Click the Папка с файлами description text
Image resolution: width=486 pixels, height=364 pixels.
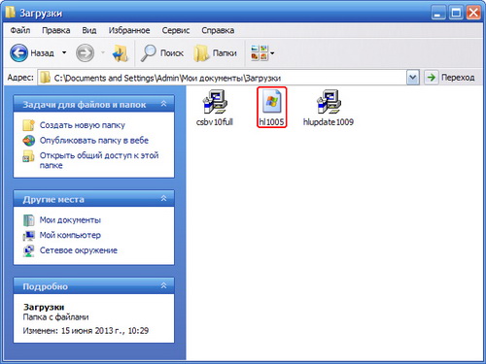point(55,317)
